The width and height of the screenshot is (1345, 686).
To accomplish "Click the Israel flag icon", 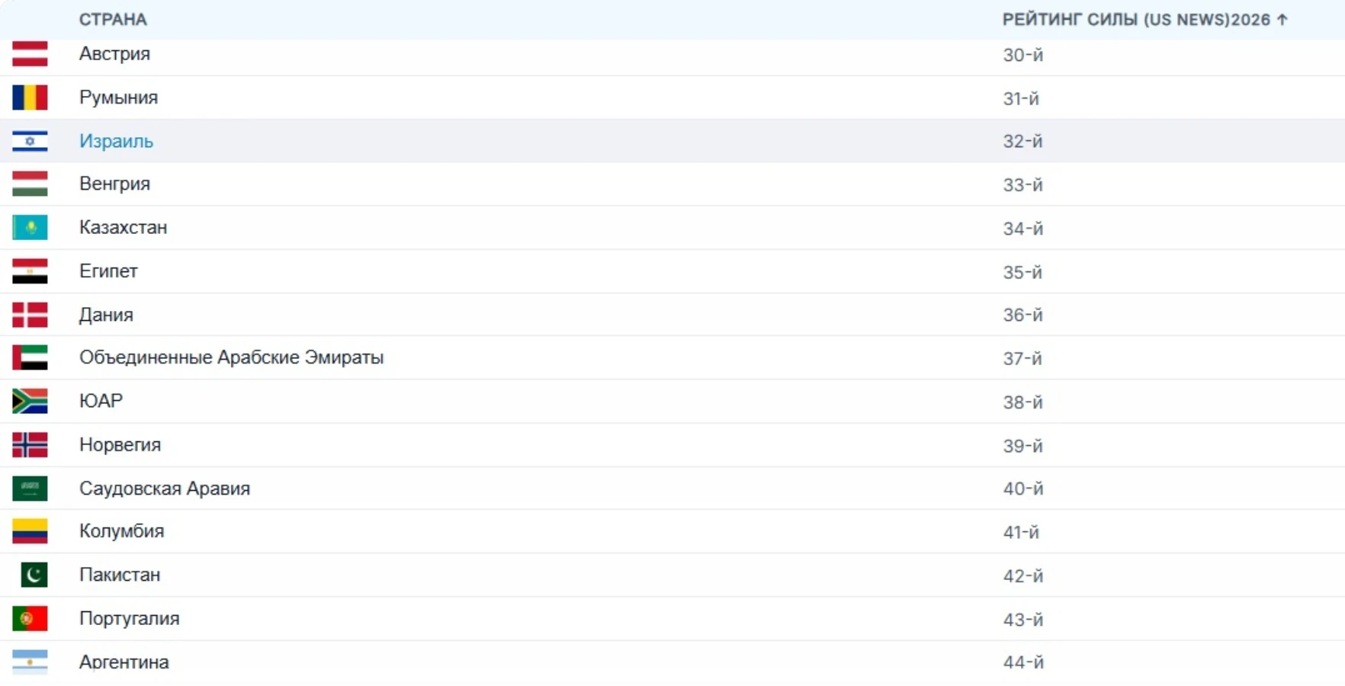I will [30, 141].
